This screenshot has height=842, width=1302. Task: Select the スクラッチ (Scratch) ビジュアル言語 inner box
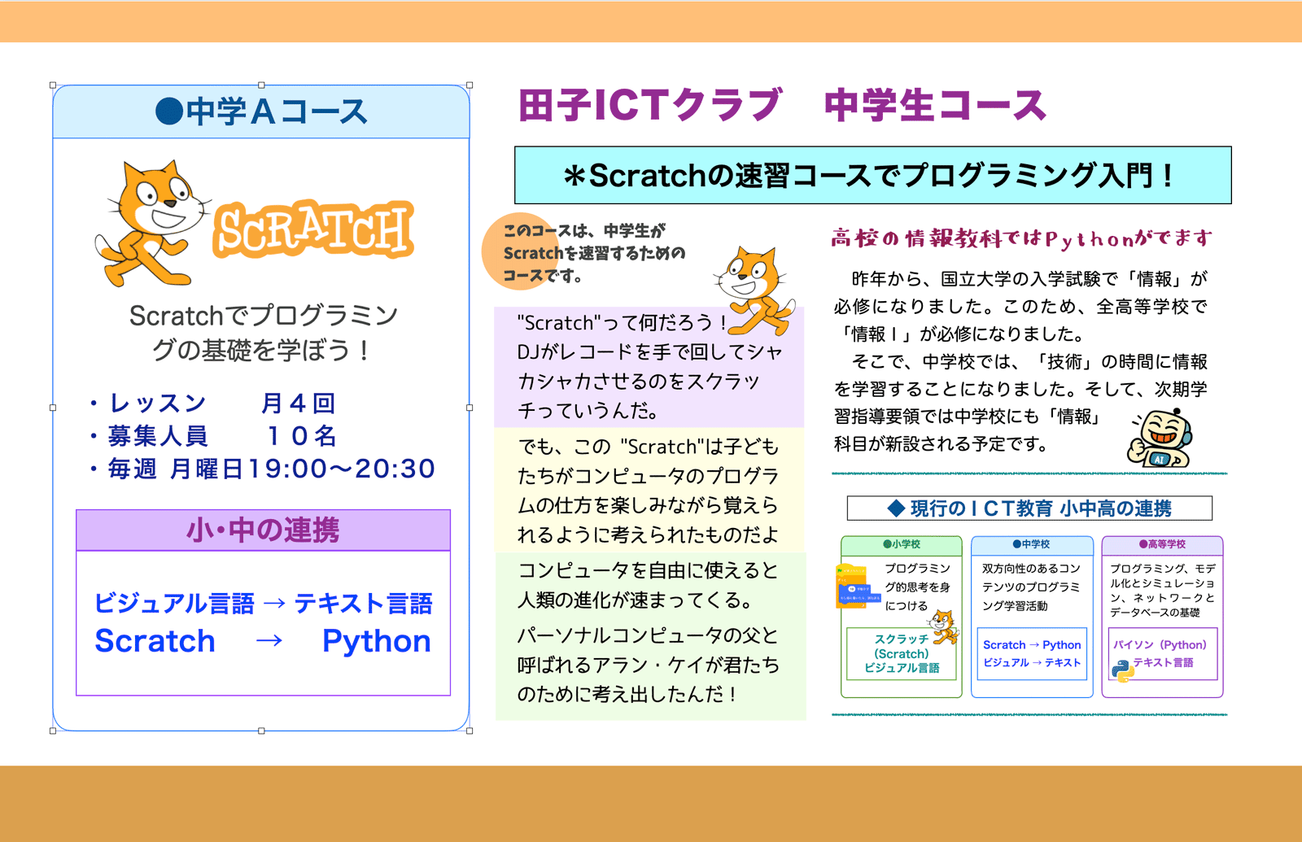pyautogui.click(x=902, y=653)
